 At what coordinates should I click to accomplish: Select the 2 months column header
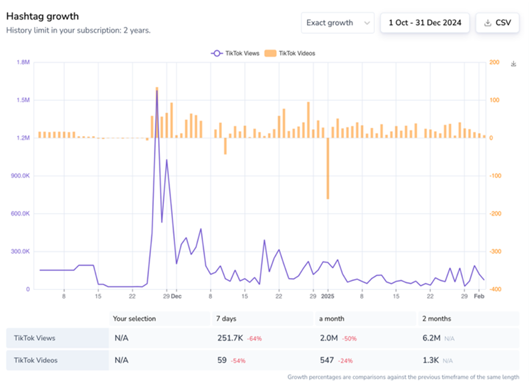point(436,319)
